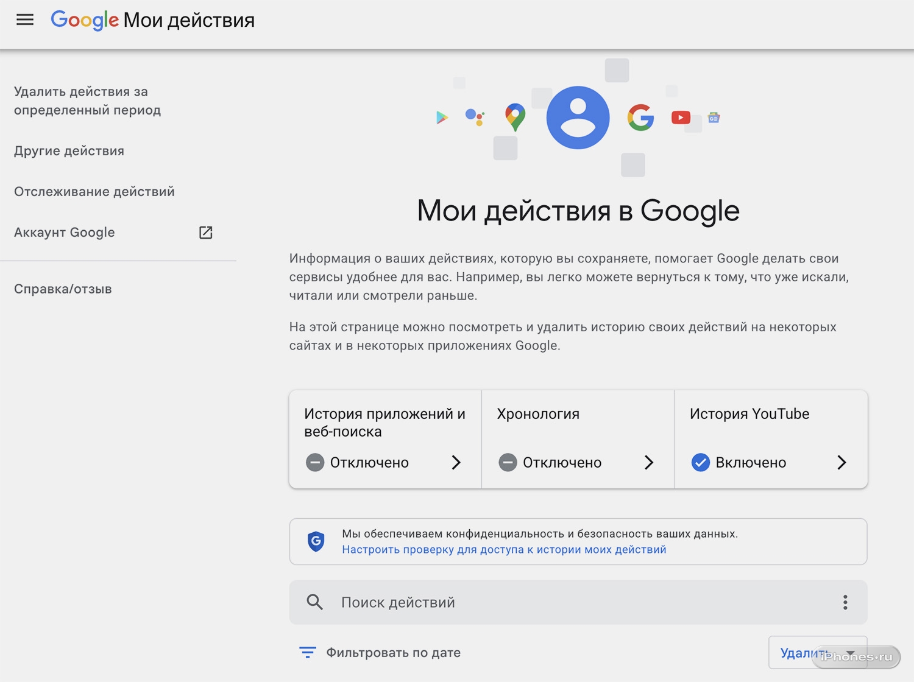This screenshot has width=914, height=682.
Task: Click the Google Play icon
Action: [442, 118]
